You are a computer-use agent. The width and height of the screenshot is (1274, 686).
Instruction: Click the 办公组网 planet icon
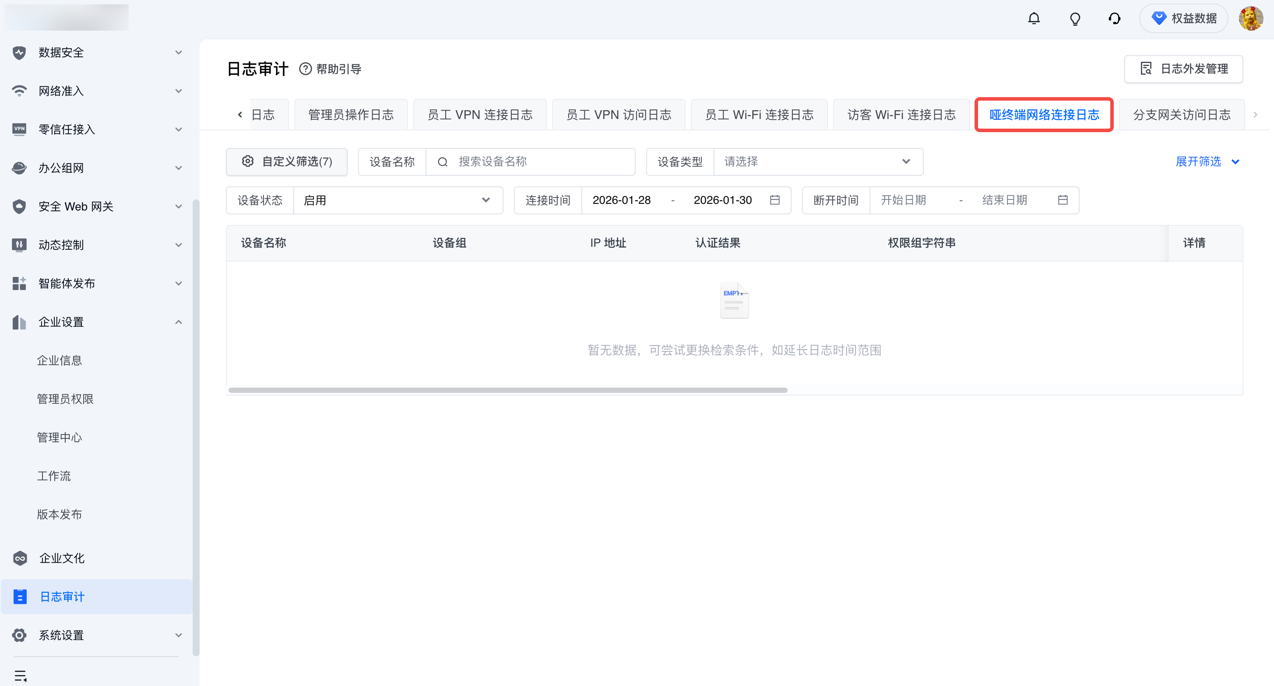pos(19,168)
